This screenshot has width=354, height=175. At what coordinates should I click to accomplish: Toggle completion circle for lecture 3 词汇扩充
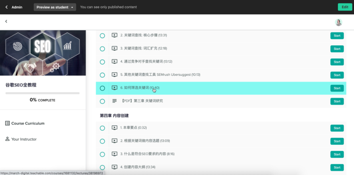click(102, 49)
